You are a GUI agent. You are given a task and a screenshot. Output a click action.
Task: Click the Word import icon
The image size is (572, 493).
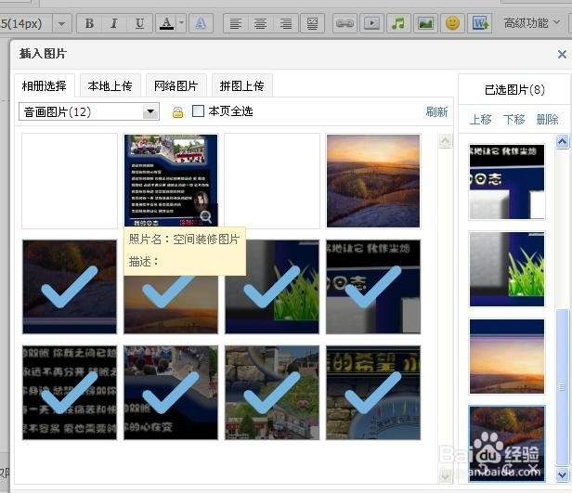click(x=480, y=24)
